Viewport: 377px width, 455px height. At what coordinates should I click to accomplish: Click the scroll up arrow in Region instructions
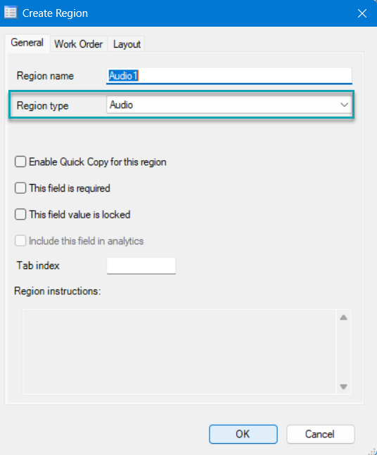pyautogui.click(x=343, y=317)
